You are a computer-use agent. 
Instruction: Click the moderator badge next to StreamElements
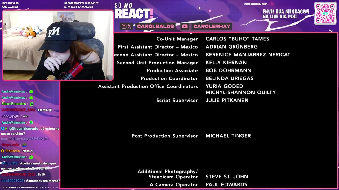(x=2, y=129)
